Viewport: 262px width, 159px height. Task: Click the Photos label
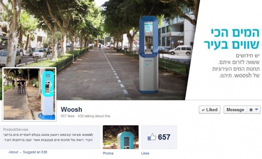pos(108,153)
